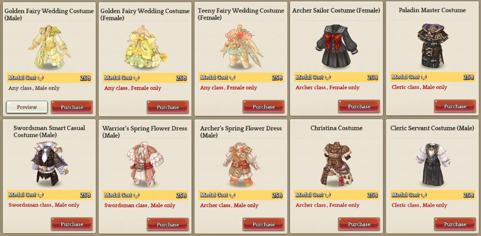
Task: Click the Warrior's Spring Flower Dress image
Action: point(145,164)
